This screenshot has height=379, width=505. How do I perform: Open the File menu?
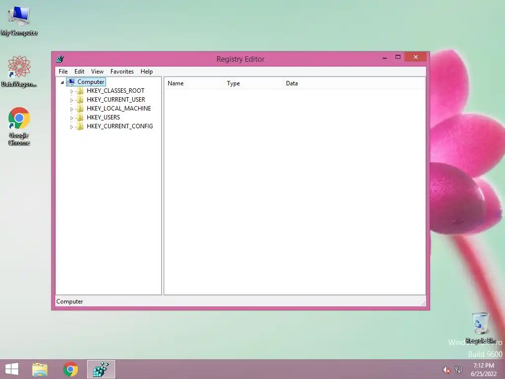[x=63, y=72]
